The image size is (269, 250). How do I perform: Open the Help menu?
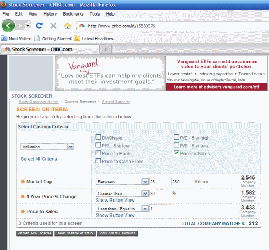click(x=110, y=14)
